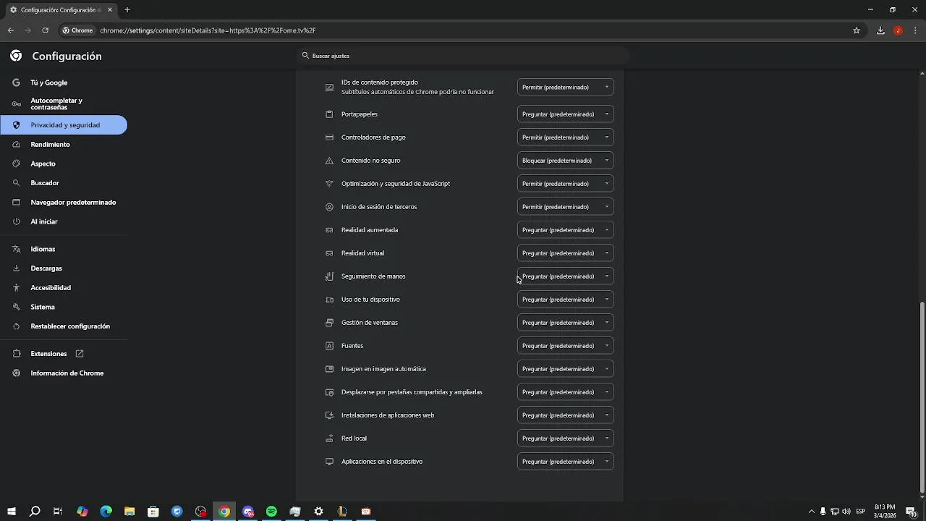Click the Contenido no seguro warning icon
Image resolution: width=926 pixels, height=521 pixels.
(x=329, y=161)
